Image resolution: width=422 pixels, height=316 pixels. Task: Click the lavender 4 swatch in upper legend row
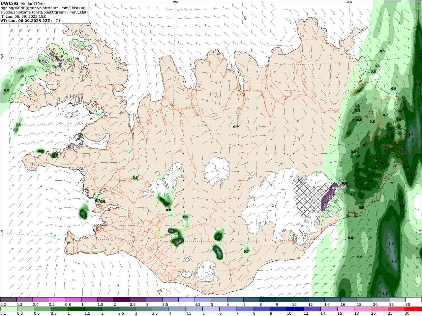[187, 300]
